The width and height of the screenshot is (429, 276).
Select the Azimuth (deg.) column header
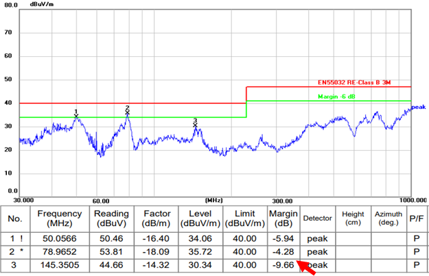389,218
